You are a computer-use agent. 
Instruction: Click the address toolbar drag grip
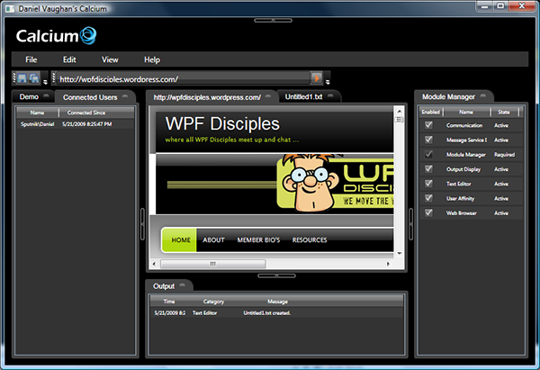click(54, 78)
